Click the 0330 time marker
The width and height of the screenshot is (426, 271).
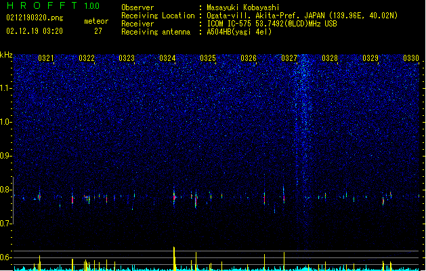411,58
